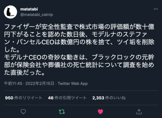The width and height of the screenshot is (162, 118).
Task: Click the @matatabi_catnip handle
Action: point(37,15)
